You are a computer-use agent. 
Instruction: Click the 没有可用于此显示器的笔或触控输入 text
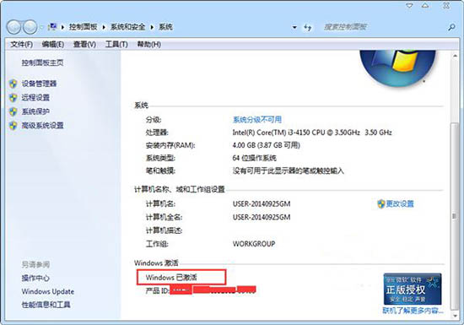pyautogui.click(x=288, y=171)
